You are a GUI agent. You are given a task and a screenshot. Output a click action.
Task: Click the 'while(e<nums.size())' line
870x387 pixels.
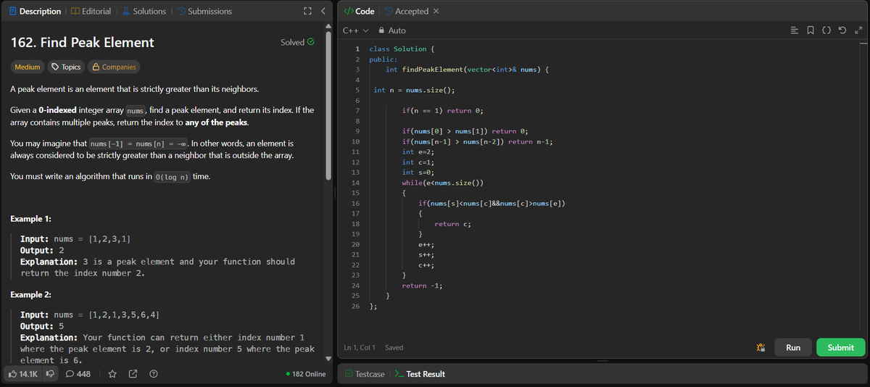pos(442,183)
